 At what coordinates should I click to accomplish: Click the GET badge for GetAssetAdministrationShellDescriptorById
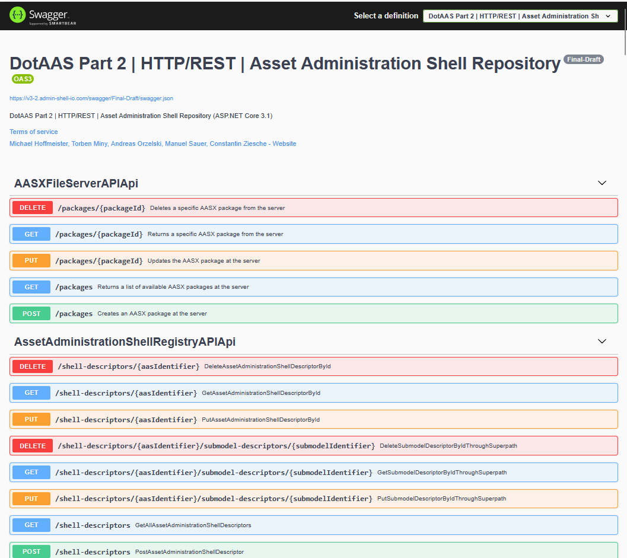coord(31,393)
